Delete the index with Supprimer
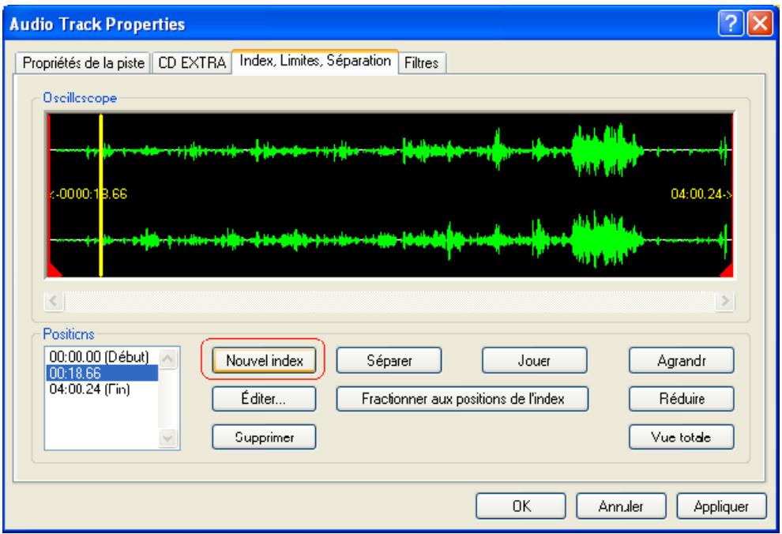This screenshot has height=534, width=782. tap(265, 438)
